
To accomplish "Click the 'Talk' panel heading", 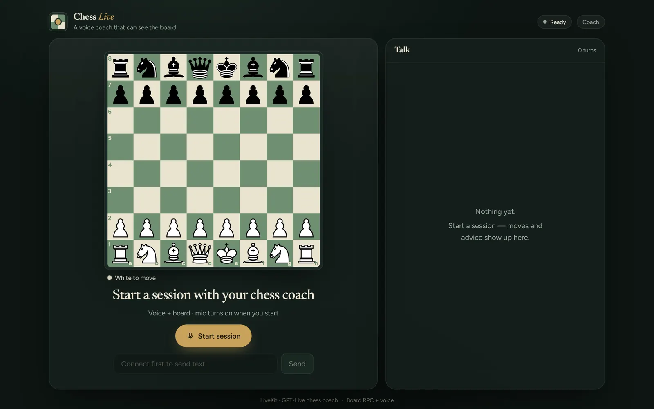I will tap(402, 49).
